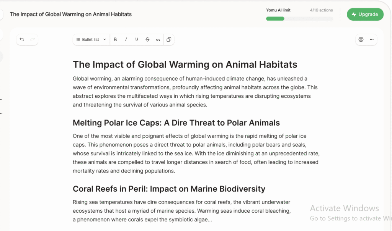Toggle italic formatting
Image resolution: width=392 pixels, height=231 pixels.
126,39
